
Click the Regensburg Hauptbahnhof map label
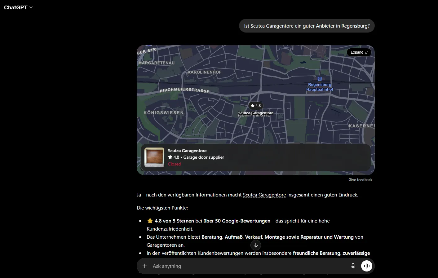320,87
